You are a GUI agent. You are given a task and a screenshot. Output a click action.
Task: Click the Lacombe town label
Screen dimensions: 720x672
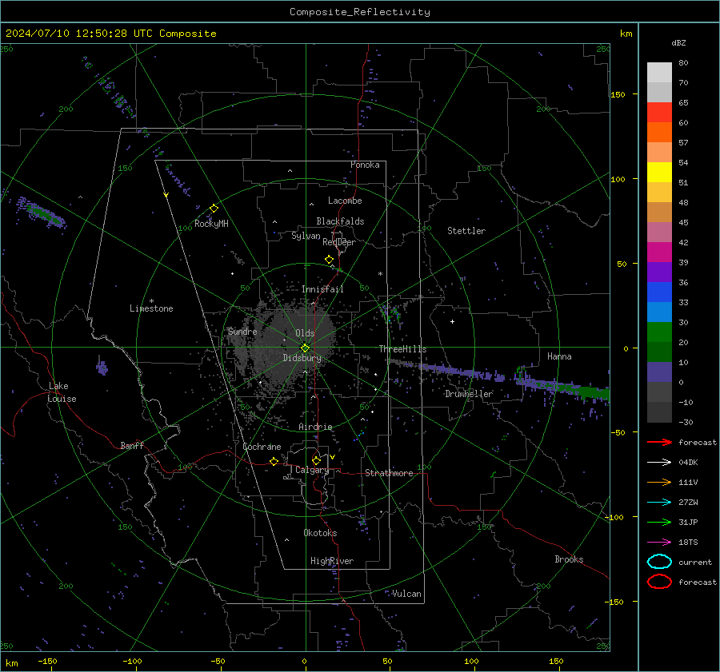pyautogui.click(x=345, y=201)
